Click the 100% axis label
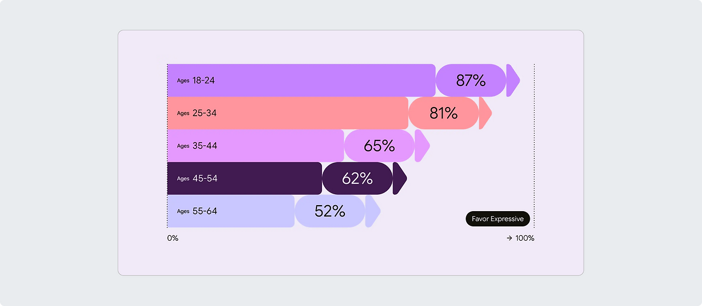Viewport: 702px width, 306px height. (x=525, y=238)
